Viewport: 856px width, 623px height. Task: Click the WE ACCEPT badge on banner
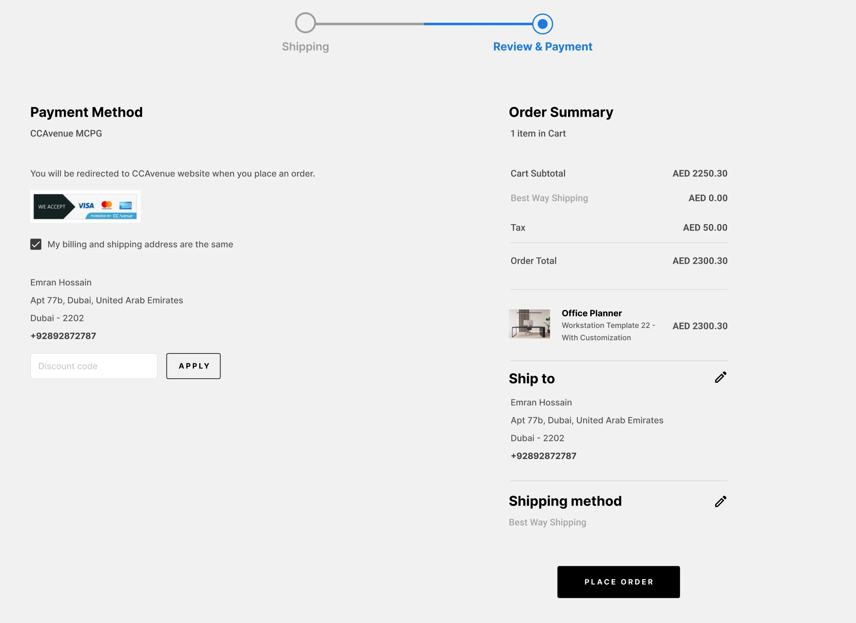pos(52,207)
